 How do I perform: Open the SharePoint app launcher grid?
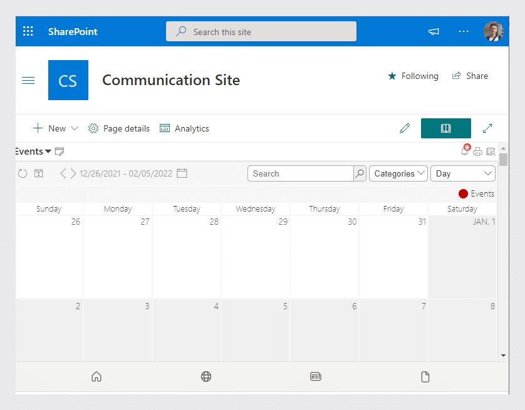click(x=28, y=31)
